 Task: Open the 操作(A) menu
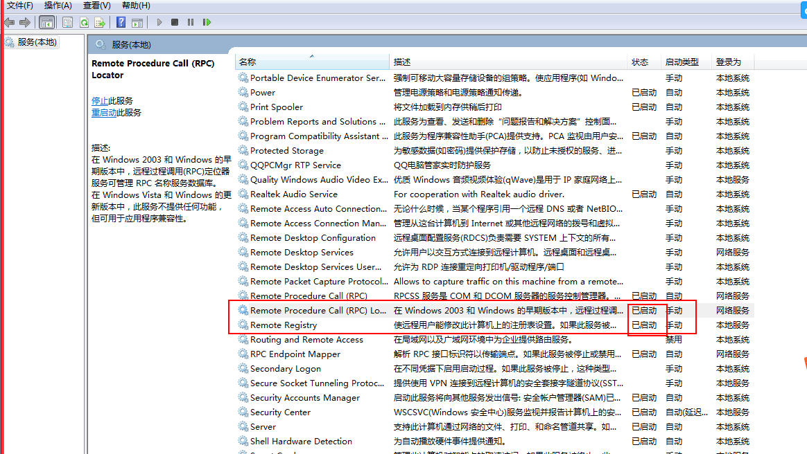coord(58,6)
